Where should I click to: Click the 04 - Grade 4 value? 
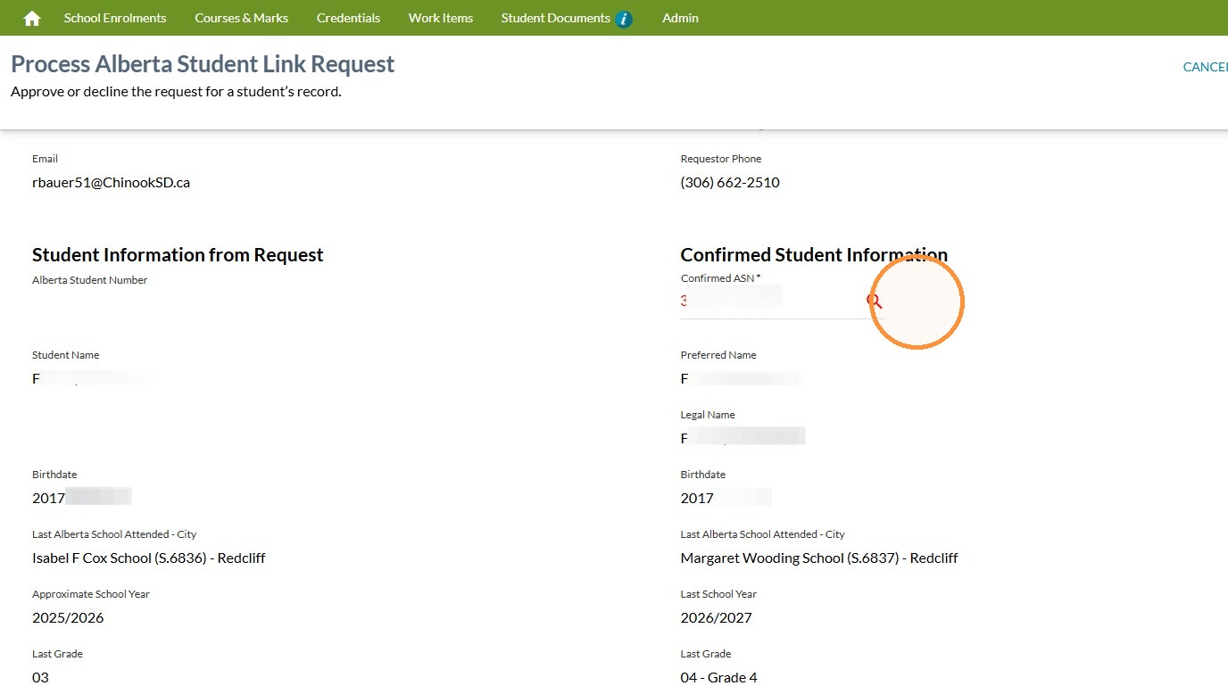click(719, 677)
